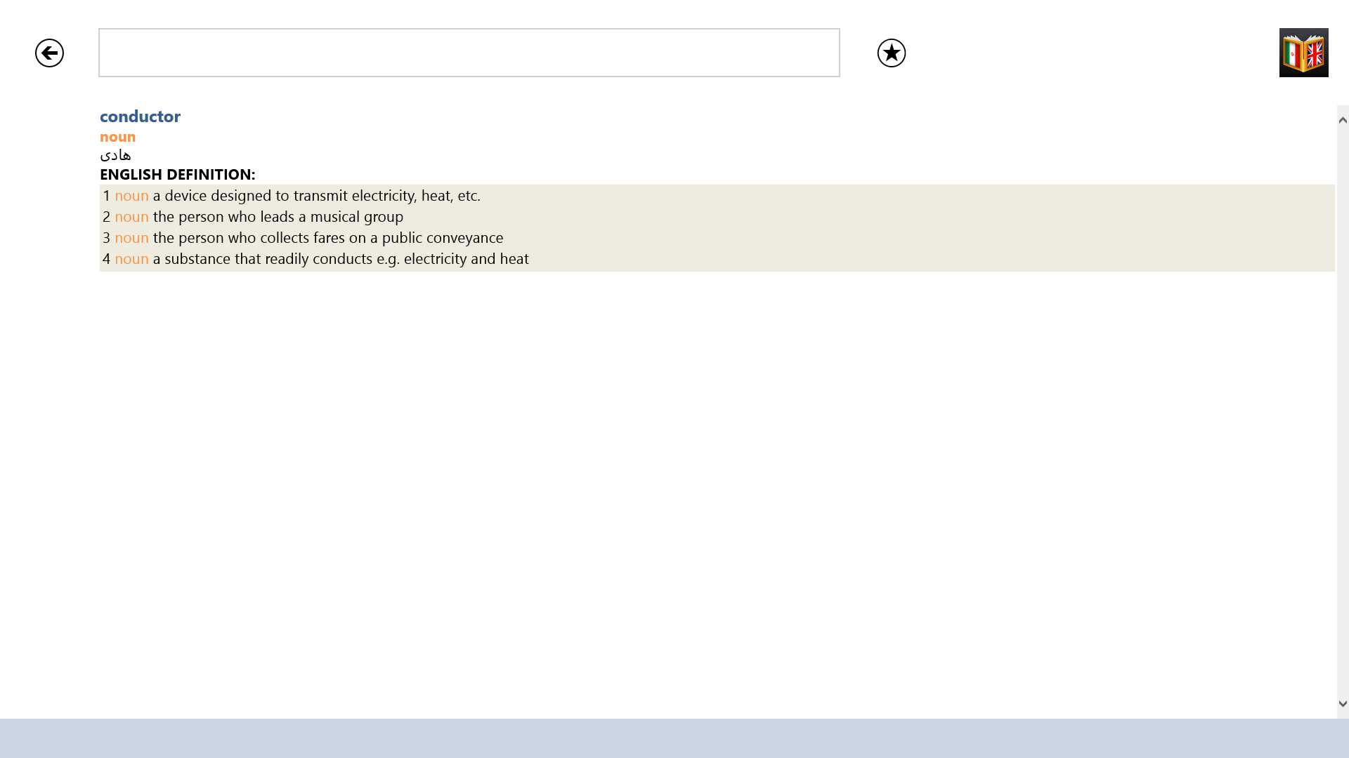Click the back arrow button
Image resolution: width=1349 pixels, height=758 pixels.
click(49, 53)
